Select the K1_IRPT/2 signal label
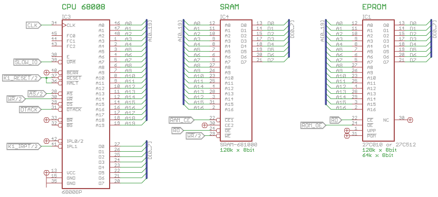 pos(24,146)
